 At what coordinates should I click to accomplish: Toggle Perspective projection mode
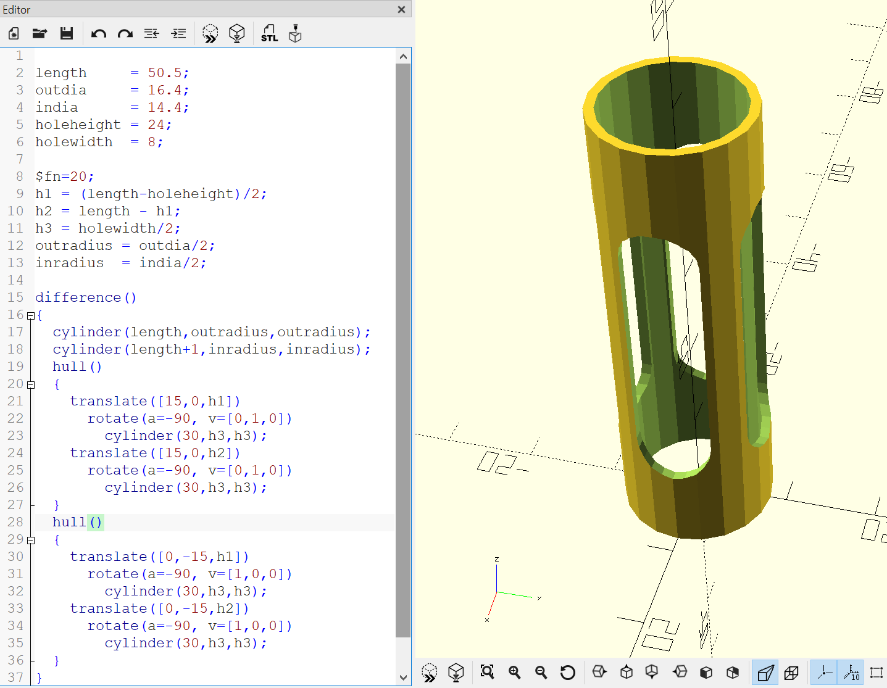coord(765,672)
